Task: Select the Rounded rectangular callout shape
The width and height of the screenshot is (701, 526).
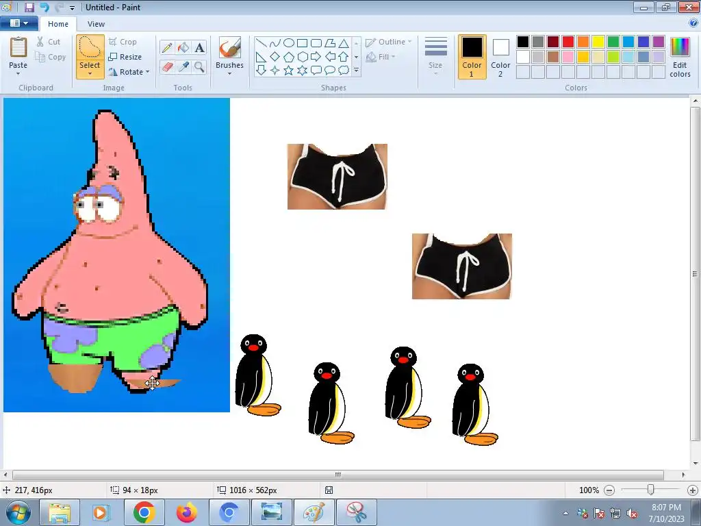Action: click(x=316, y=71)
